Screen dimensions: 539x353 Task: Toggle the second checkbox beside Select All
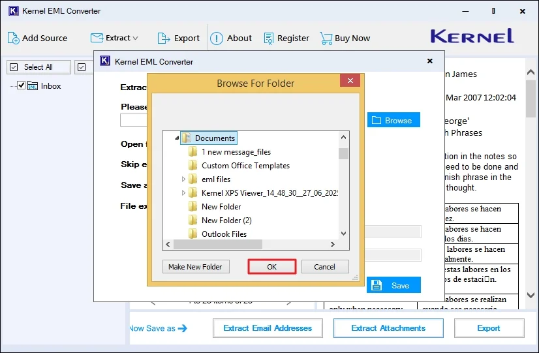pyautogui.click(x=82, y=67)
